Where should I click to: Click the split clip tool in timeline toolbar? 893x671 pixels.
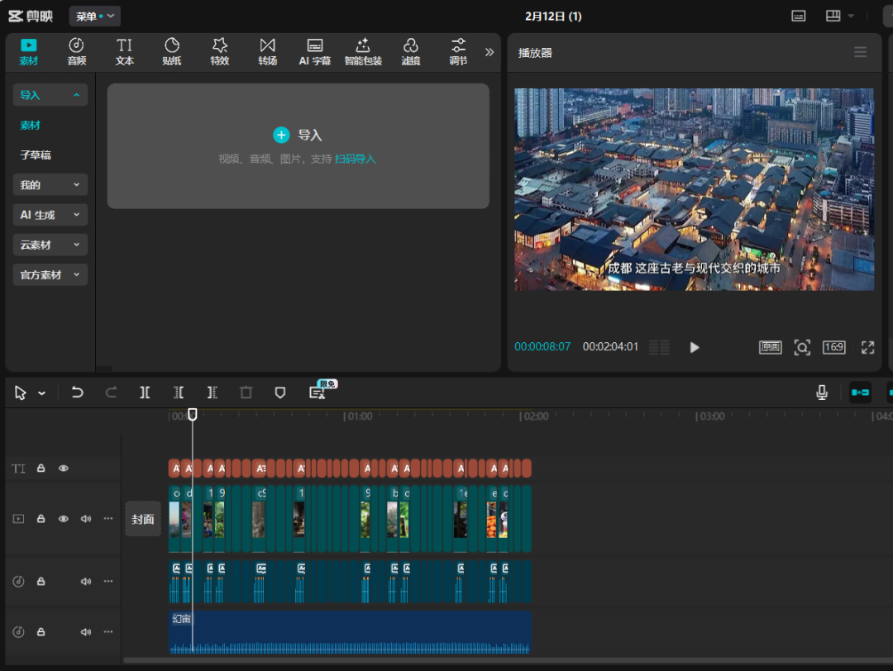[x=145, y=393]
